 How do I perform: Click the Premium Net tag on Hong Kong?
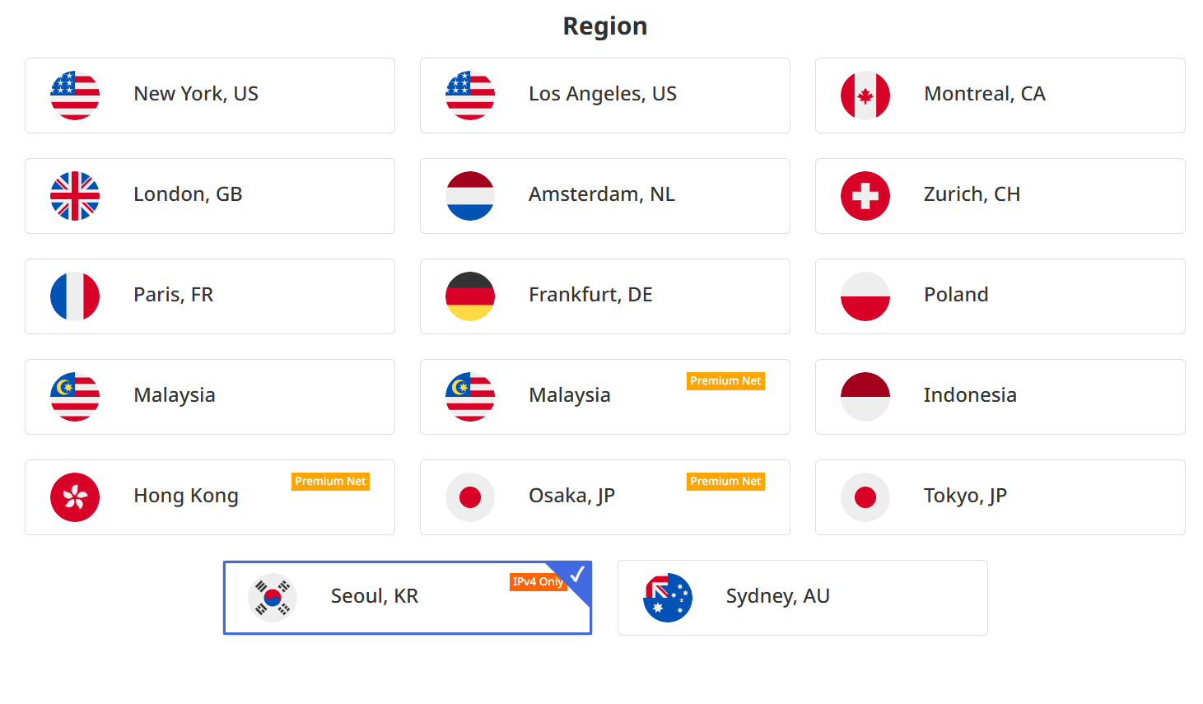330,482
